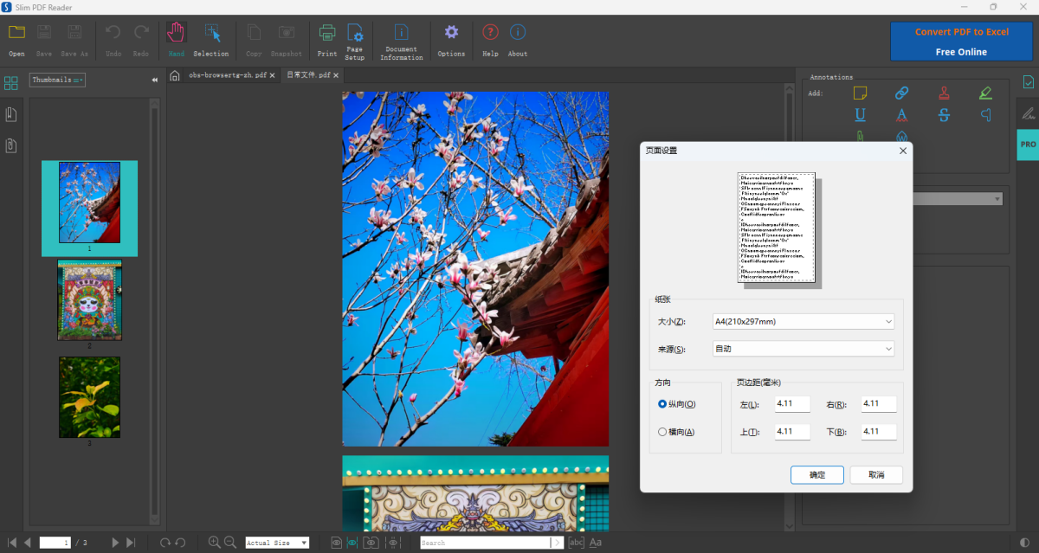Add a strikethrough annotation
Screen dimensions: 1039x553
[944, 114]
